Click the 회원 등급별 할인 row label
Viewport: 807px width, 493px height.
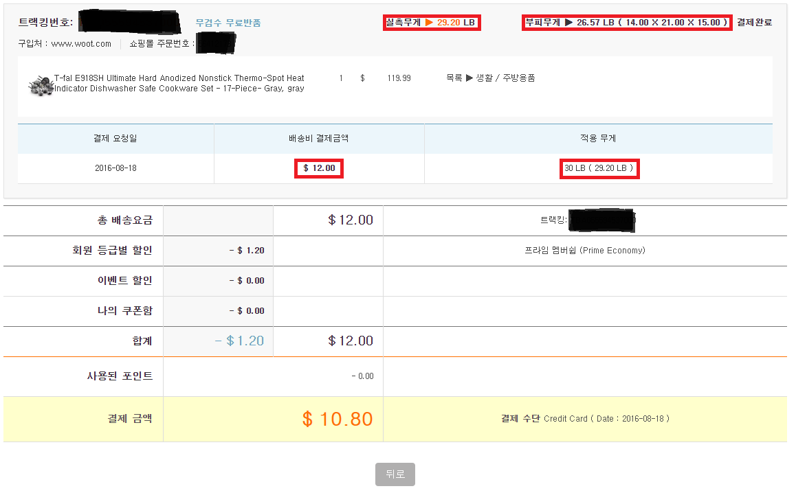click(x=107, y=251)
